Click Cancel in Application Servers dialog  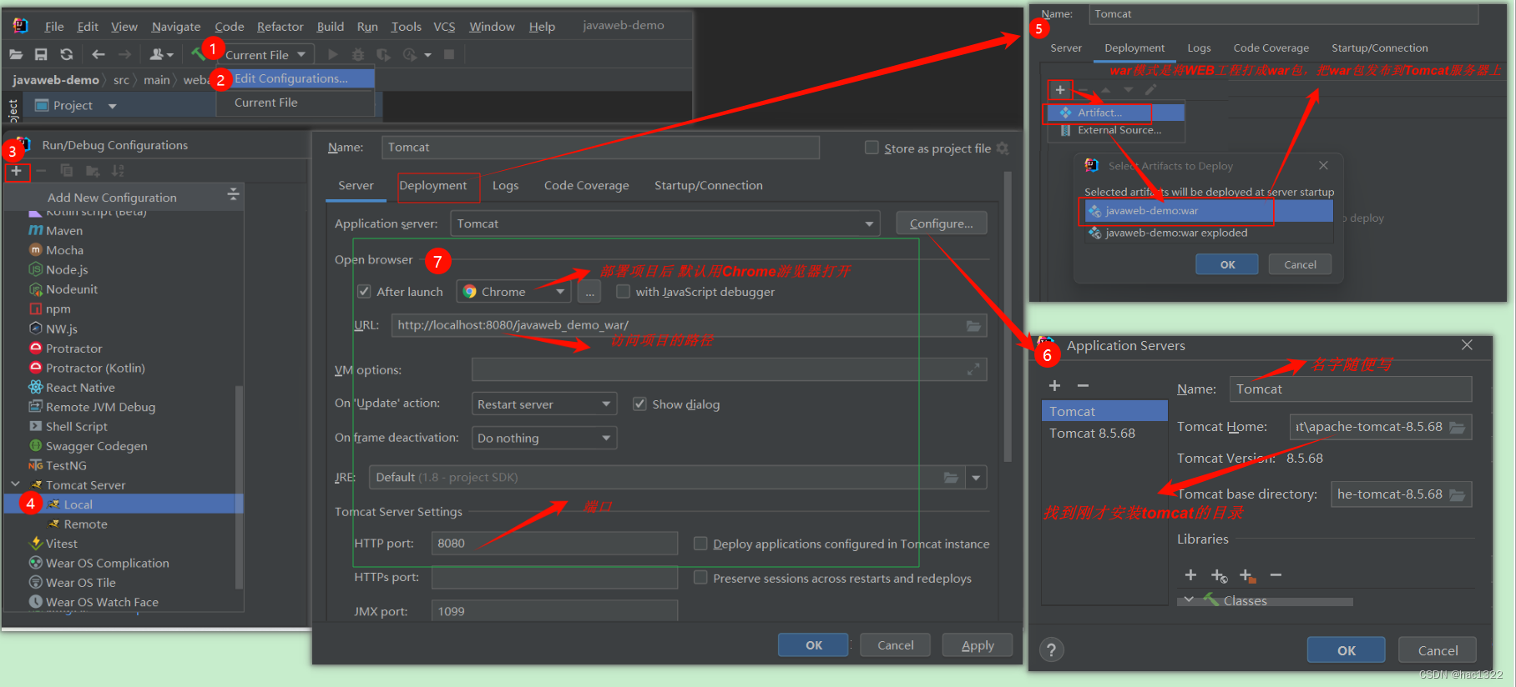pos(1438,650)
